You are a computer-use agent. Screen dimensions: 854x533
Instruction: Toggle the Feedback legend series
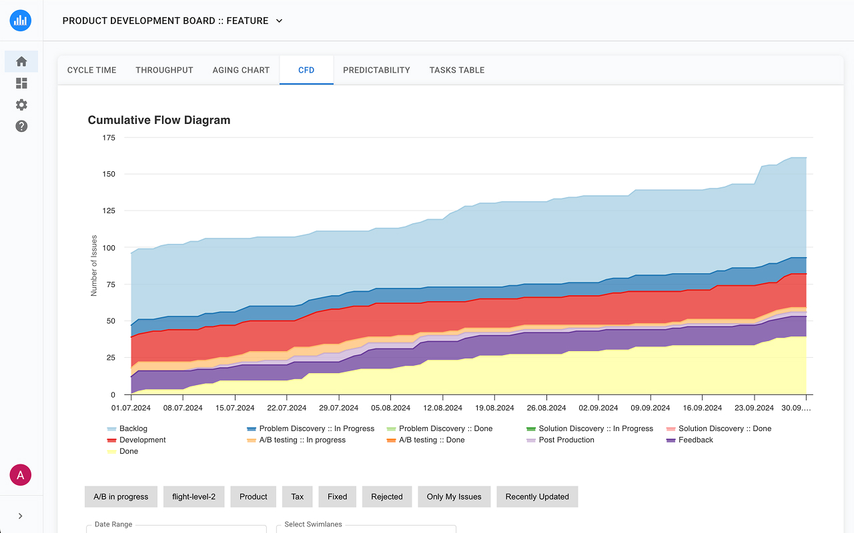[x=690, y=440]
